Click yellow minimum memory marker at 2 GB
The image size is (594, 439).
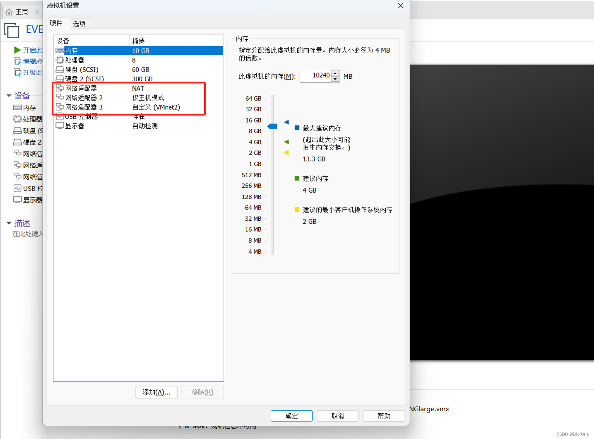286,153
